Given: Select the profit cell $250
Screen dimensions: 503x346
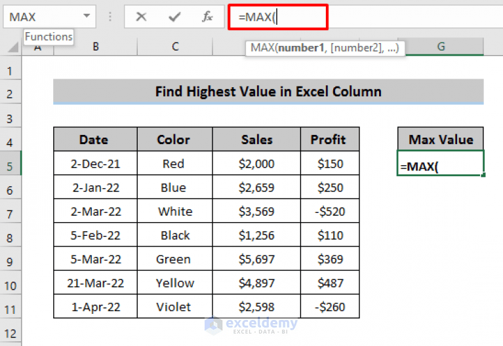Looking at the screenshot, I should pos(330,187).
